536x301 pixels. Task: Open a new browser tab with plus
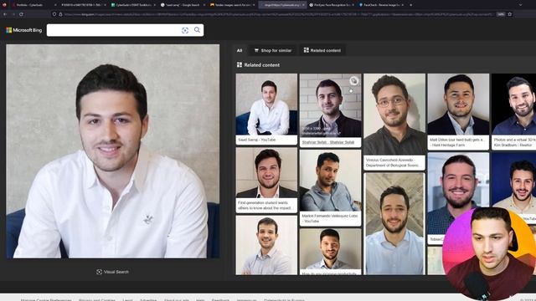pyautogui.click(x=410, y=5)
